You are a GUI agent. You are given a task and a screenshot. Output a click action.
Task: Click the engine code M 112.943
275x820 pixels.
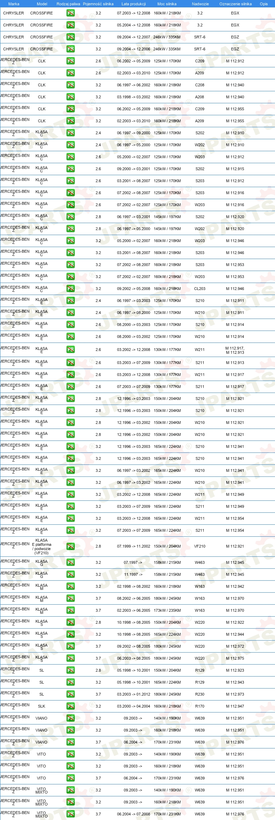235,682
